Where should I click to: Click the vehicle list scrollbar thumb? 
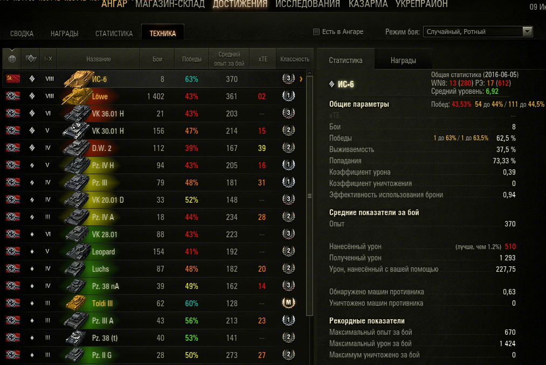[309, 196]
